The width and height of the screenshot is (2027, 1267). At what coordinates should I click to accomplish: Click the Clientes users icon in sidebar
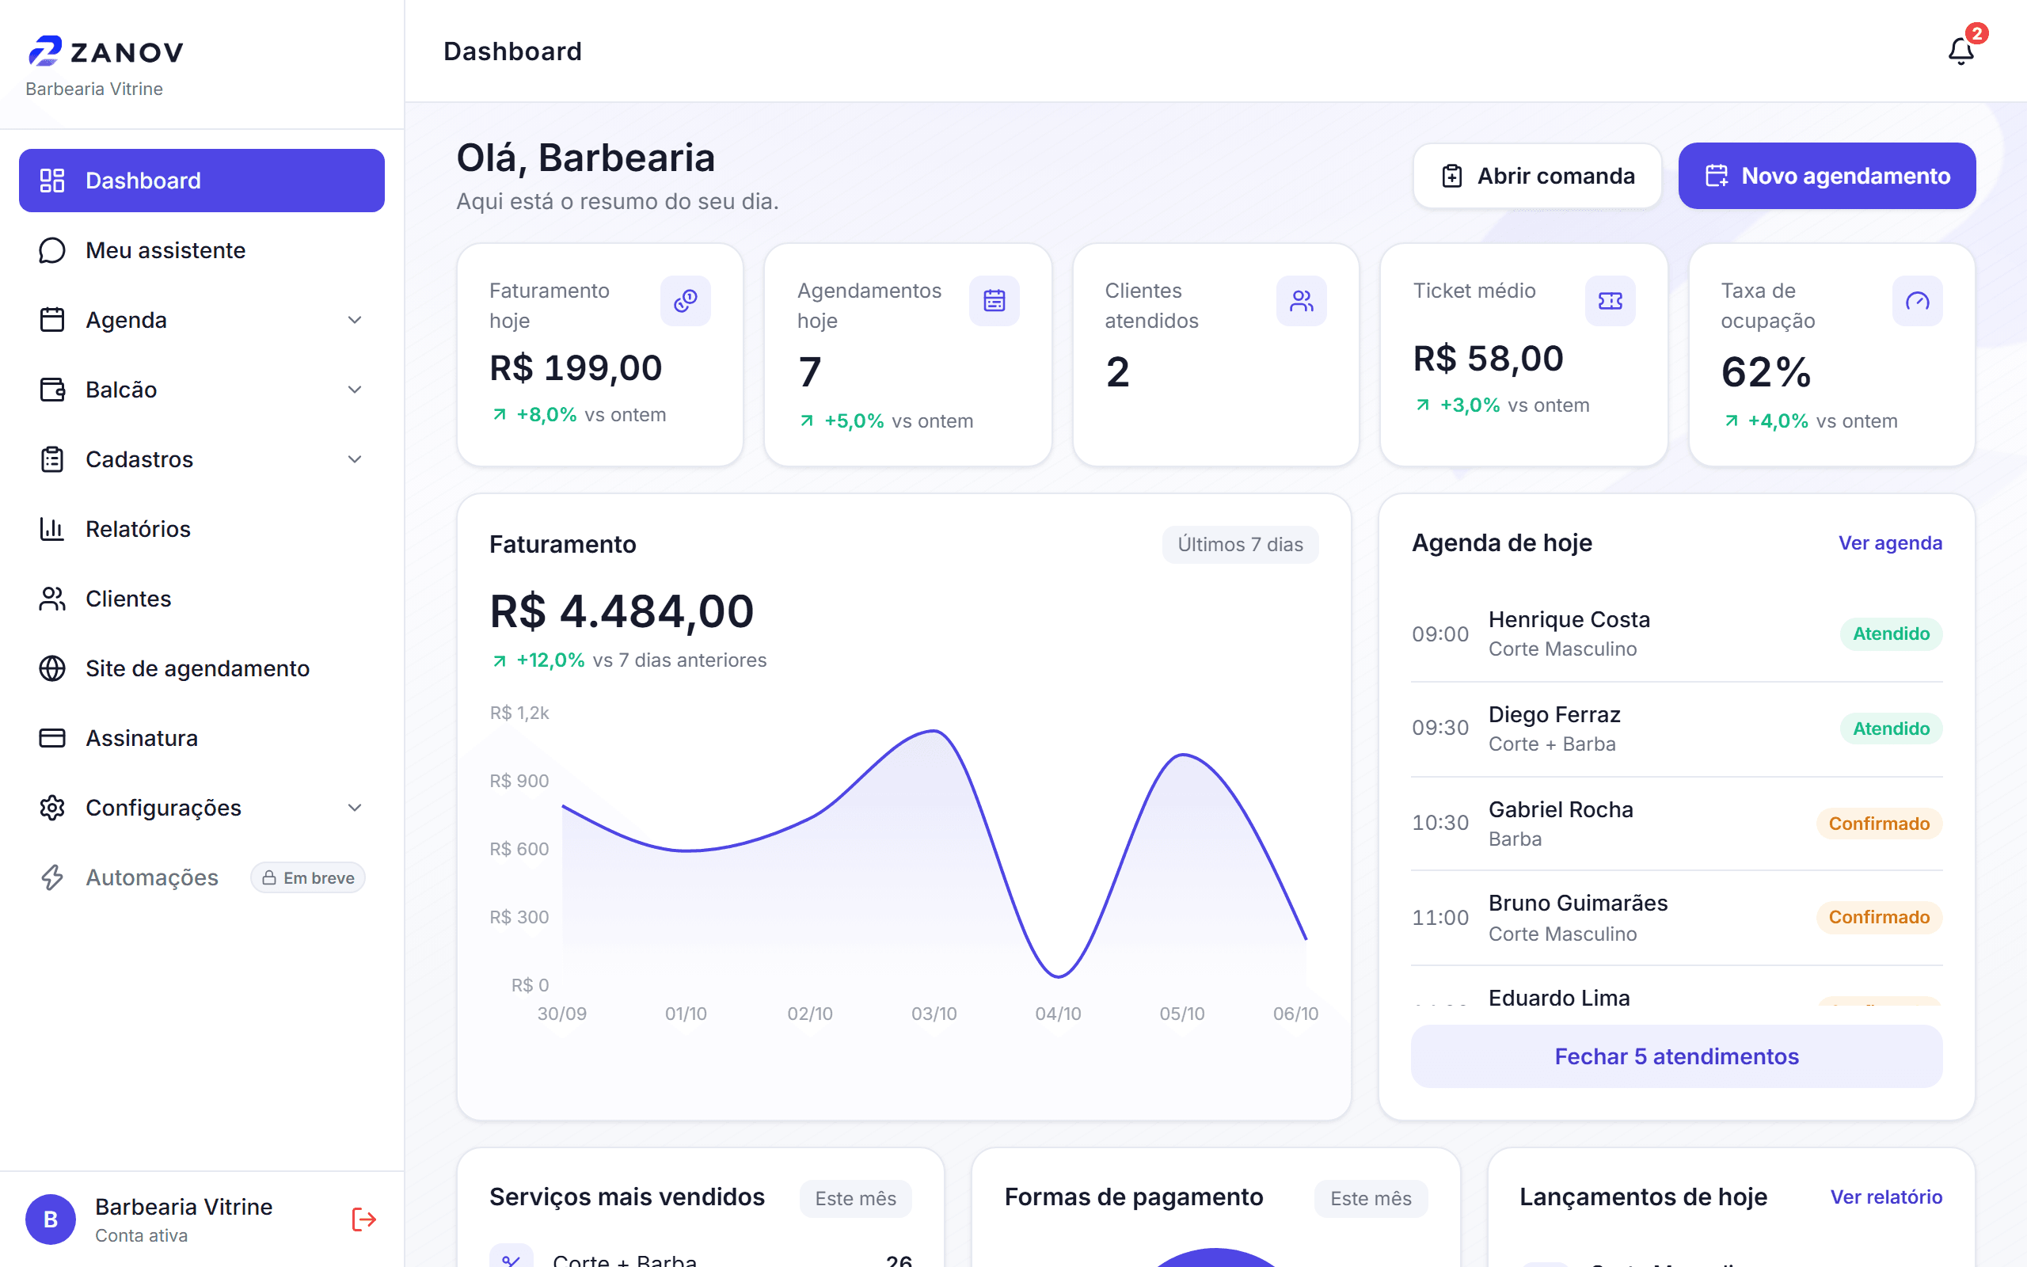tap(52, 599)
